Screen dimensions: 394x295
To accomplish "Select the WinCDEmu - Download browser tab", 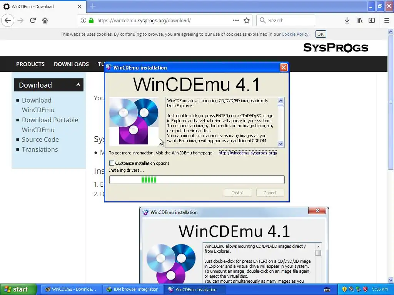I will [x=43, y=7].
